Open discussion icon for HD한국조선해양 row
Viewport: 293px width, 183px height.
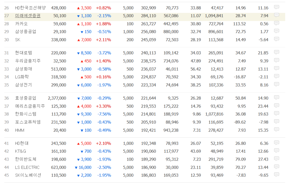click(276, 7)
